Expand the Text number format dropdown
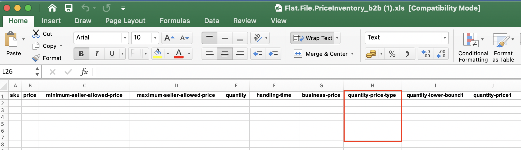 click(445, 38)
